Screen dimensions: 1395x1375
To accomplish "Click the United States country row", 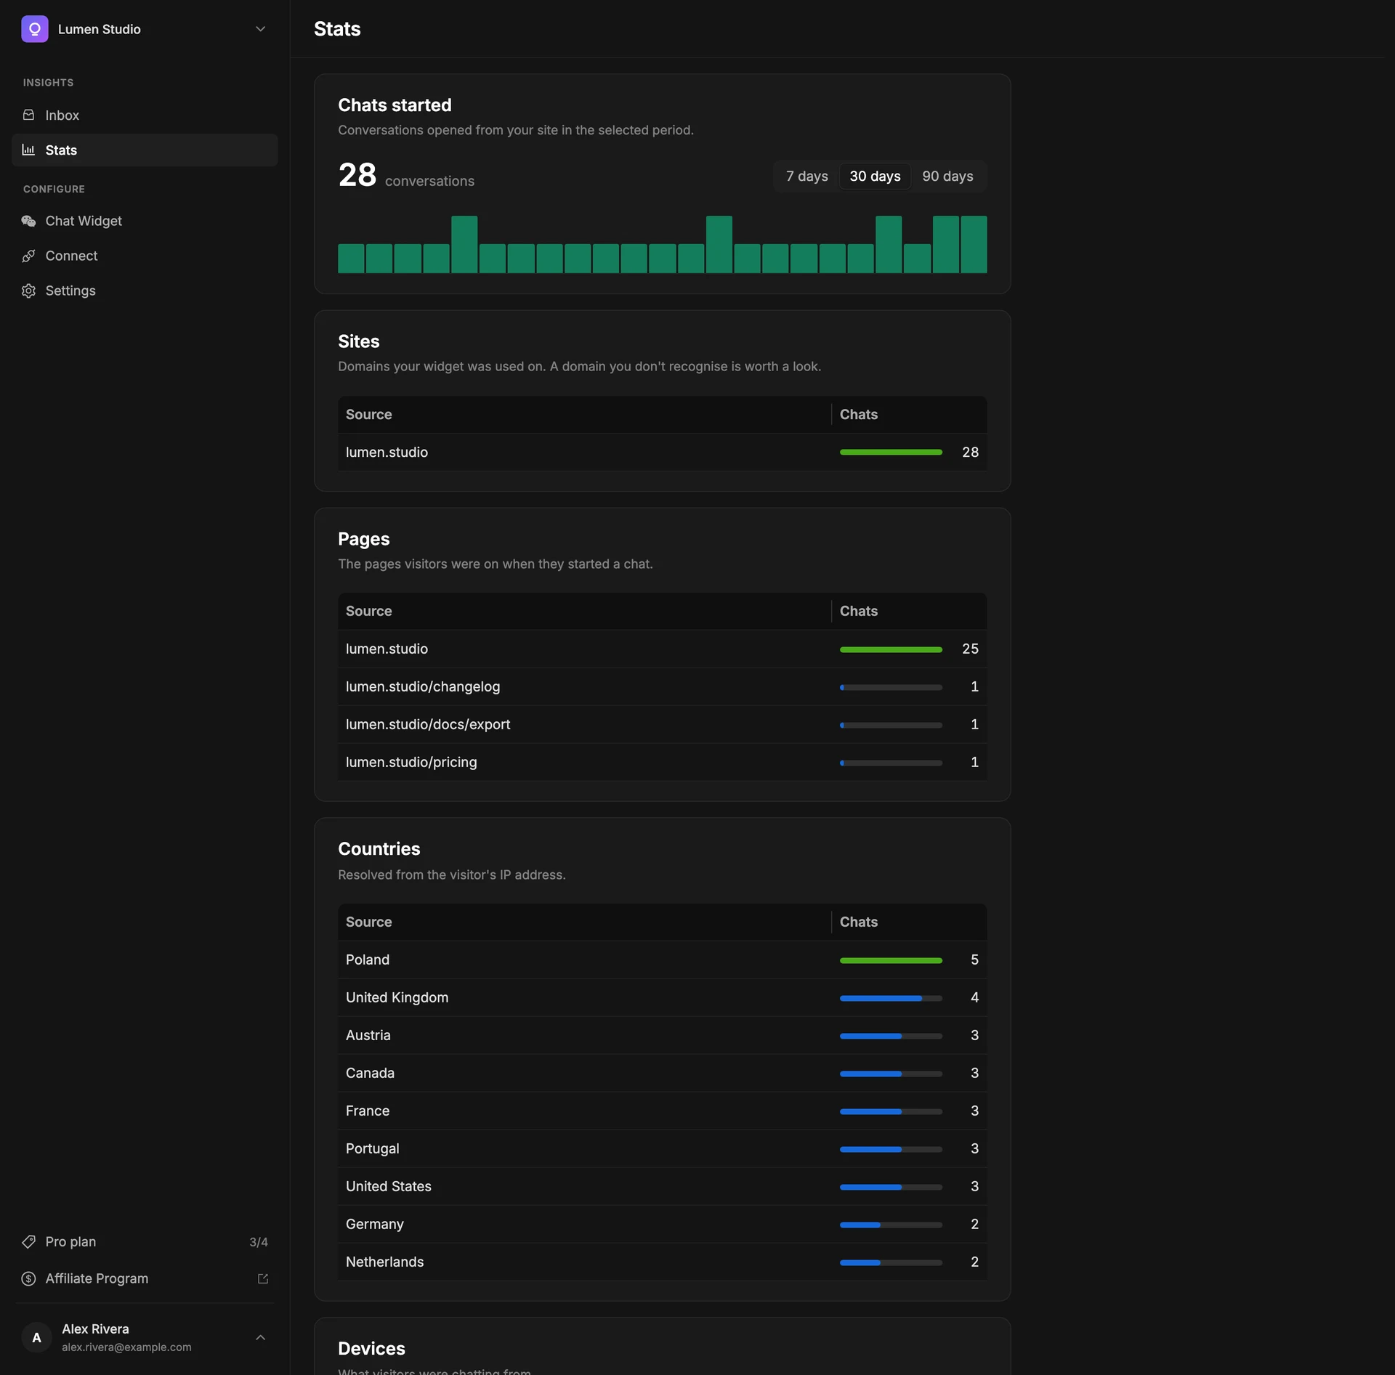I will 662,1186.
